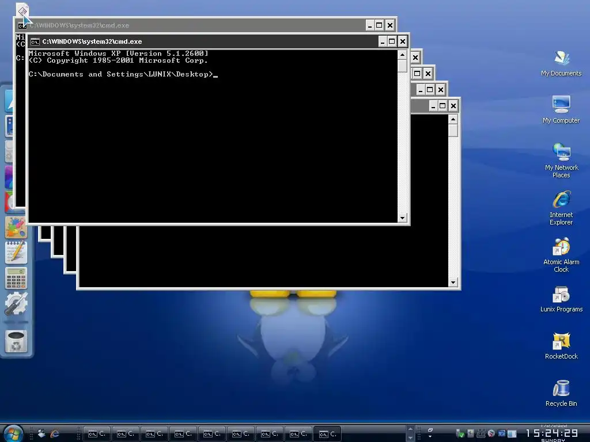Switch to the first cmd taskbar button
The height and width of the screenshot is (442, 590).
97,434
